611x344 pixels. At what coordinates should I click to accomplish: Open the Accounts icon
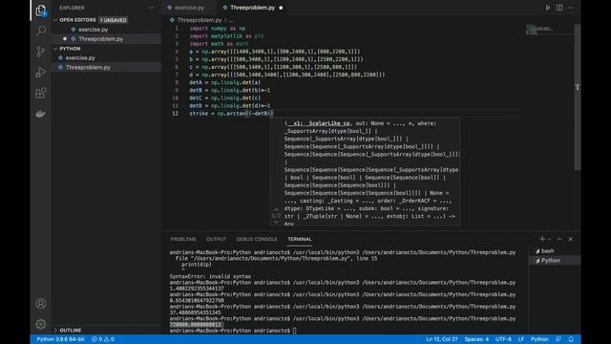click(x=40, y=304)
